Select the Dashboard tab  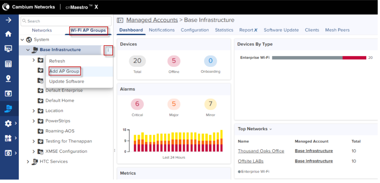[131, 30]
